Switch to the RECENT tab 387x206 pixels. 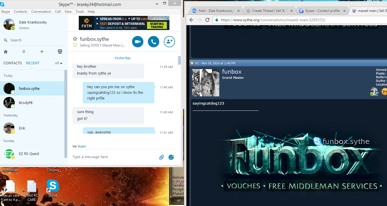coord(33,63)
